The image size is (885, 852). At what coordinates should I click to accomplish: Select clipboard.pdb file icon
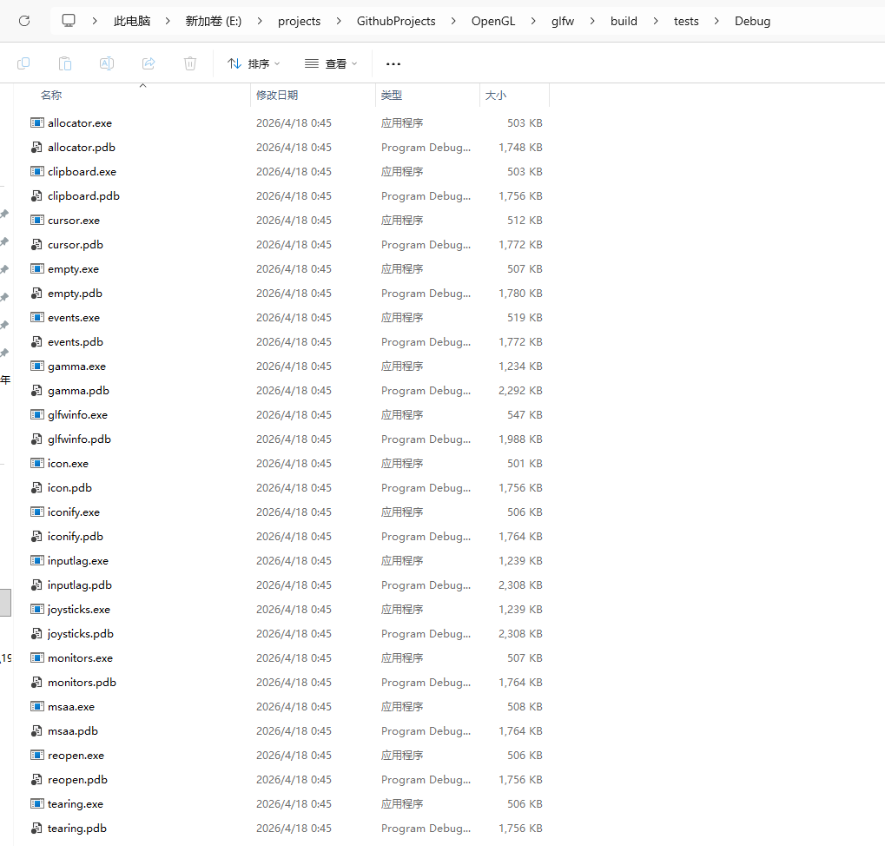(x=36, y=195)
